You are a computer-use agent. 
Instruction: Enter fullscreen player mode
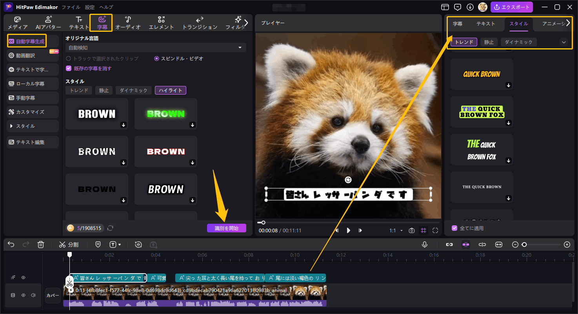pos(435,230)
